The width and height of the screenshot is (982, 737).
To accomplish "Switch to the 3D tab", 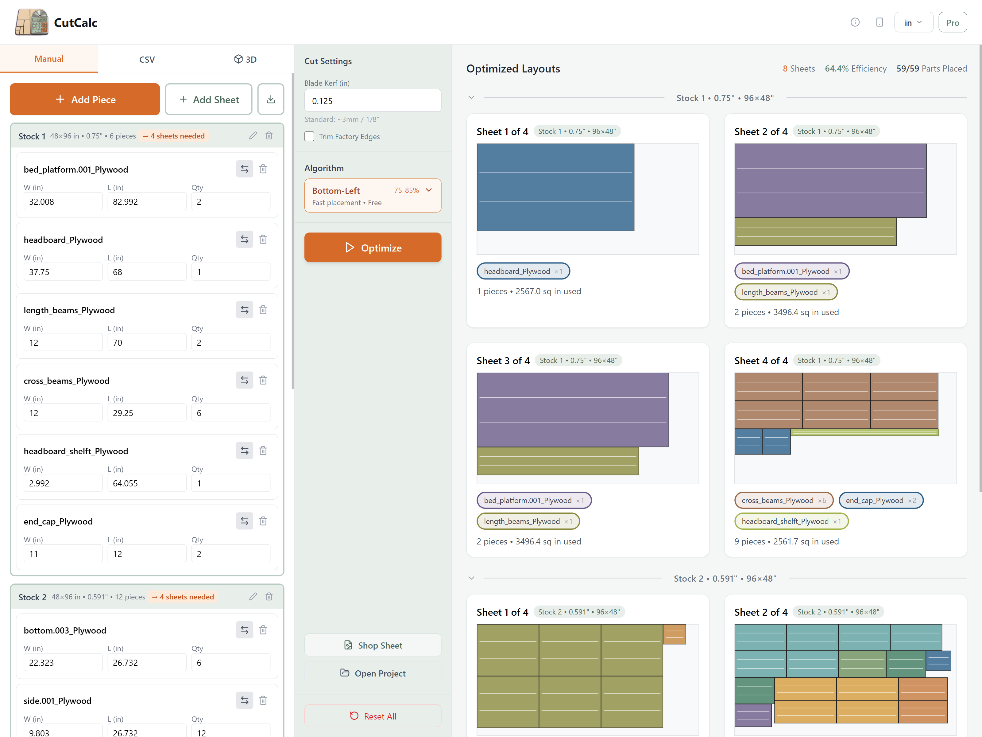I will 245,59.
